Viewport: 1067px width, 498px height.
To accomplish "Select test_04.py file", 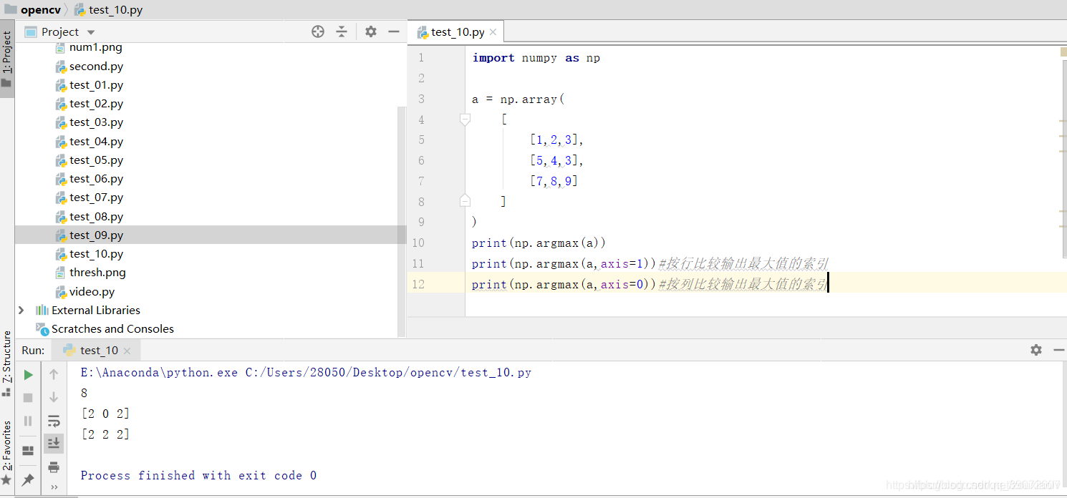I will [96, 141].
